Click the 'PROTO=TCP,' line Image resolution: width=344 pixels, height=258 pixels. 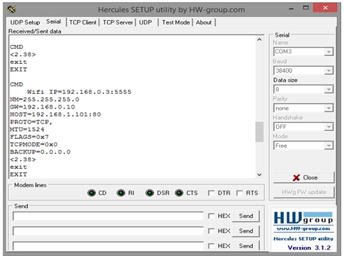pyautogui.click(x=31, y=122)
